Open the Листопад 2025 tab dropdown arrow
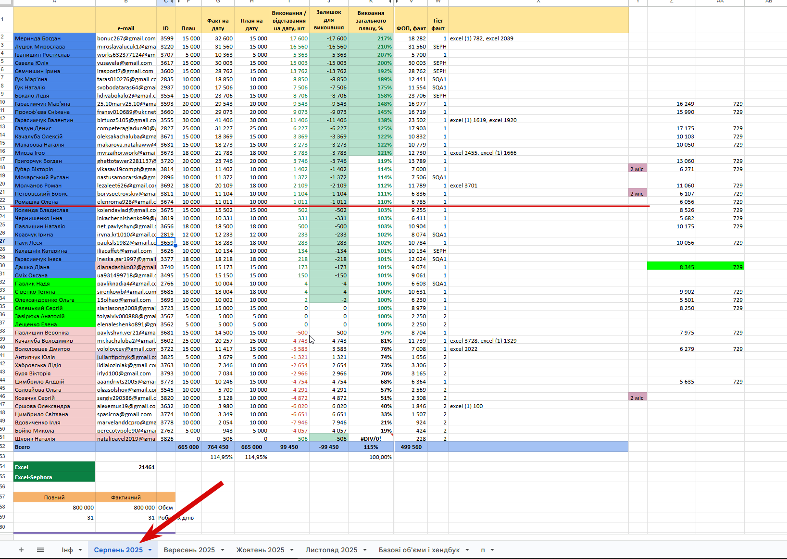Screen dimensions: 787x559 pos(365,550)
